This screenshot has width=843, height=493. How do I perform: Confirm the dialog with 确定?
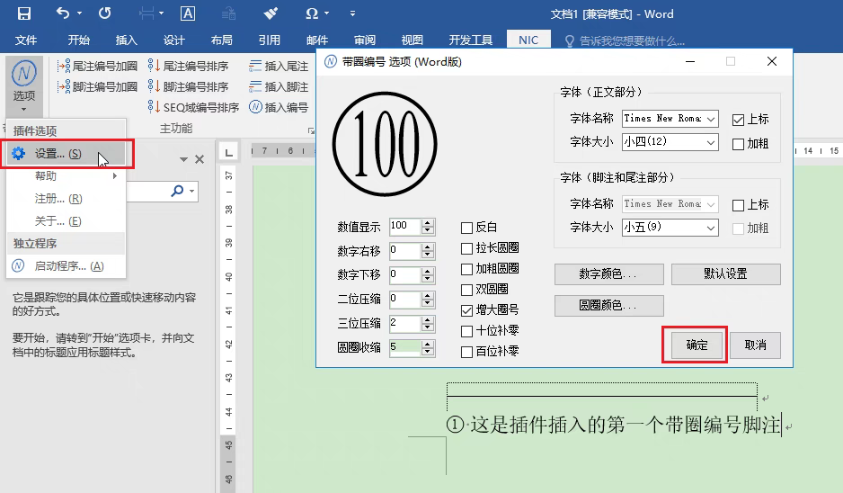point(697,345)
